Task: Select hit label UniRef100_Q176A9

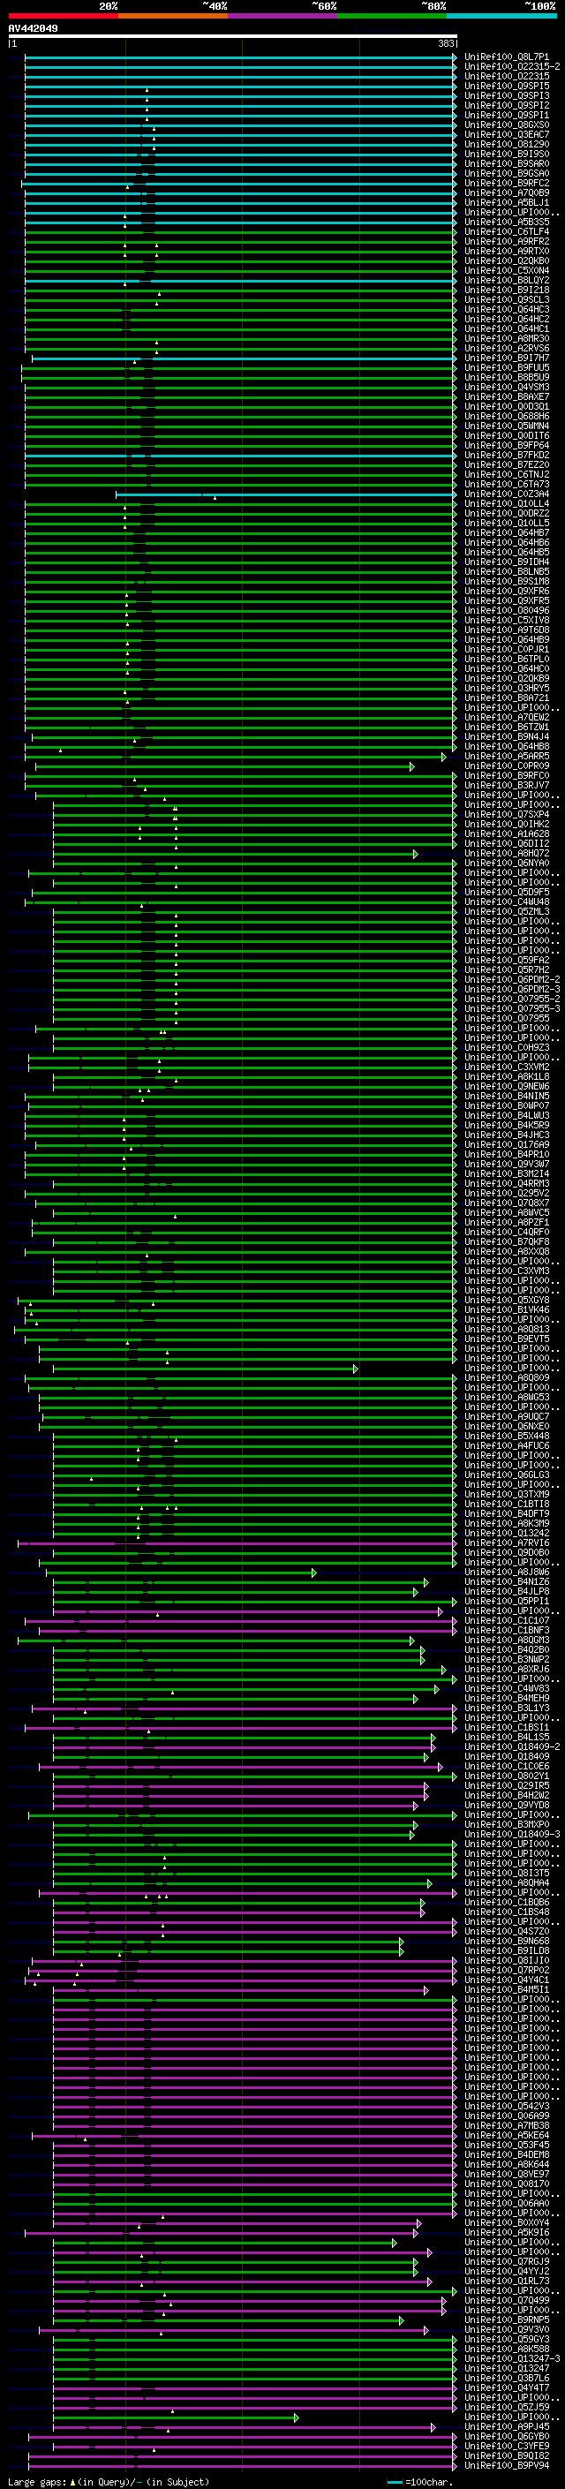Action: pyautogui.click(x=507, y=1145)
